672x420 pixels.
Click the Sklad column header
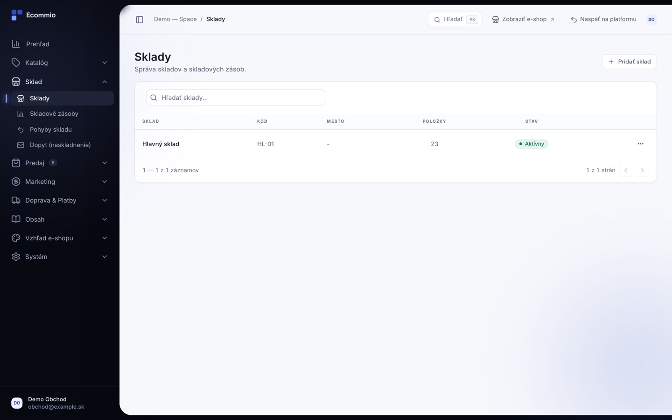(151, 121)
